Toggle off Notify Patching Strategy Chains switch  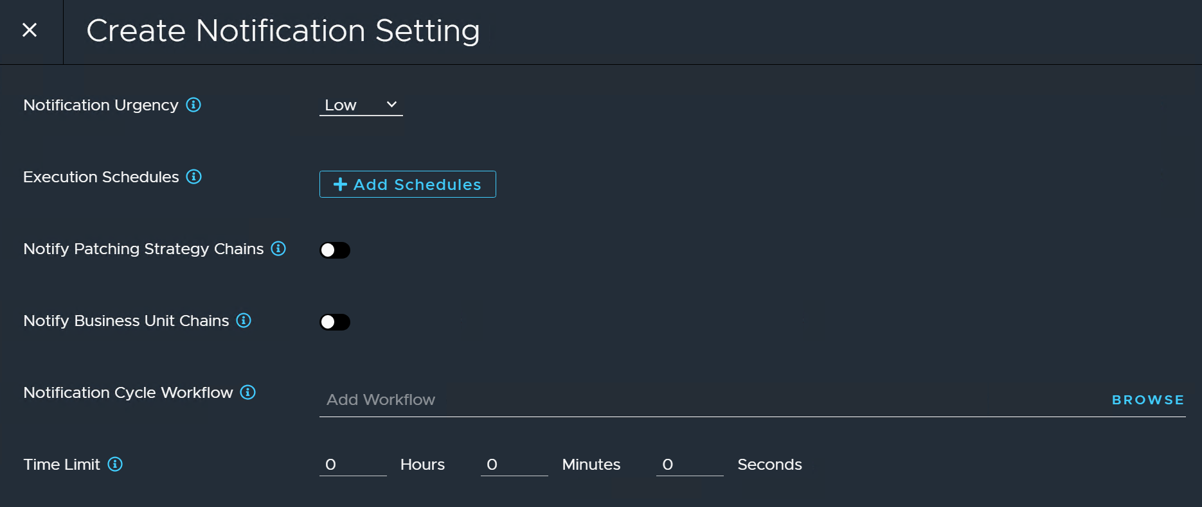(335, 250)
